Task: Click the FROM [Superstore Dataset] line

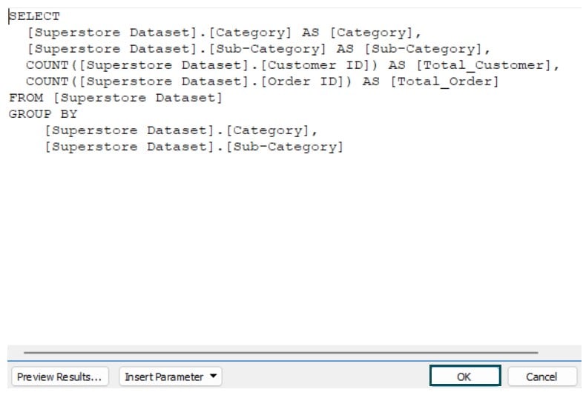Action: (116, 98)
